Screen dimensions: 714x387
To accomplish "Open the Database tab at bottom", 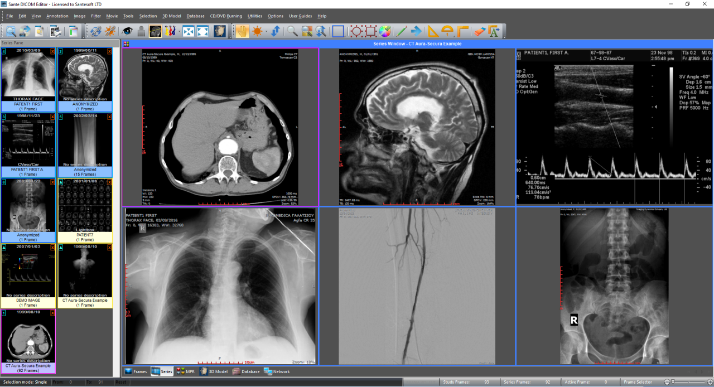I will tap(246, 371).
